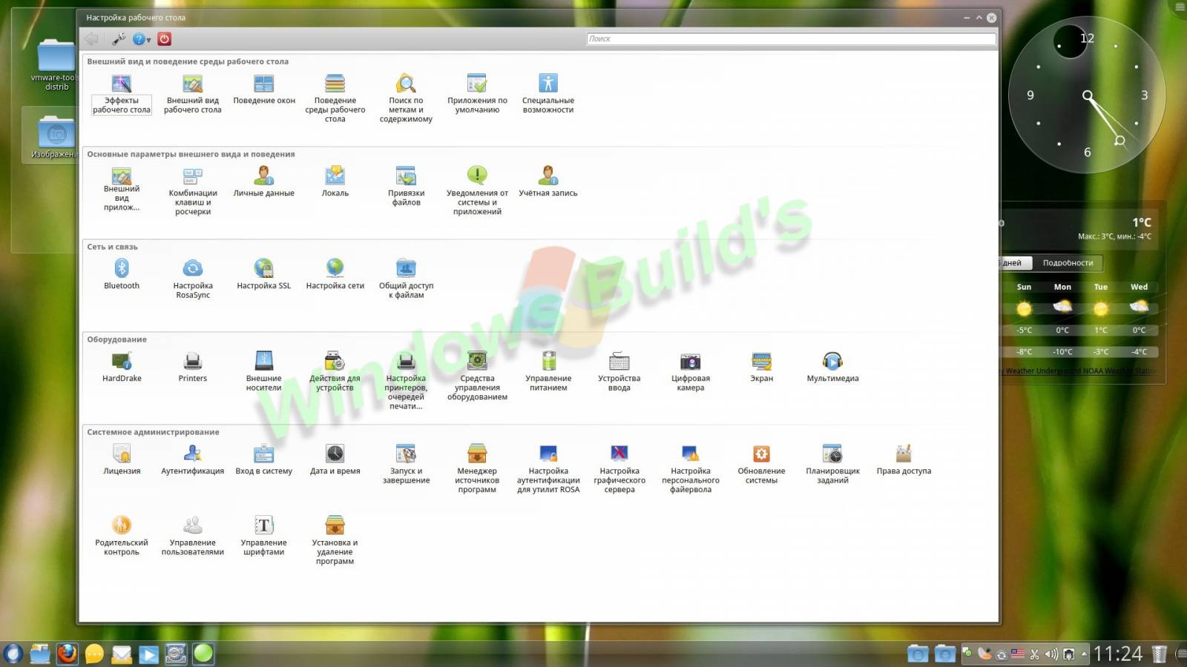
Task: Open Комбинации клавиш и росчерки
Action: [193, 191]
